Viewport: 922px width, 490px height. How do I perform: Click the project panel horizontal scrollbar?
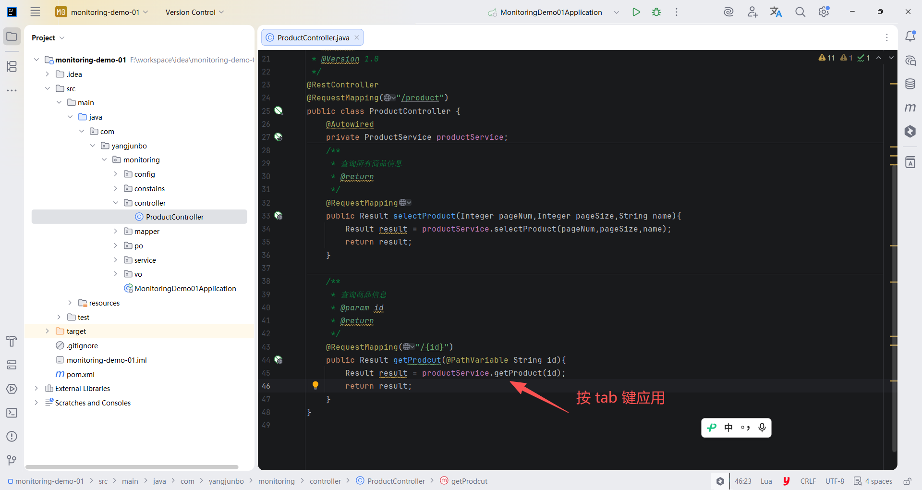132,467
